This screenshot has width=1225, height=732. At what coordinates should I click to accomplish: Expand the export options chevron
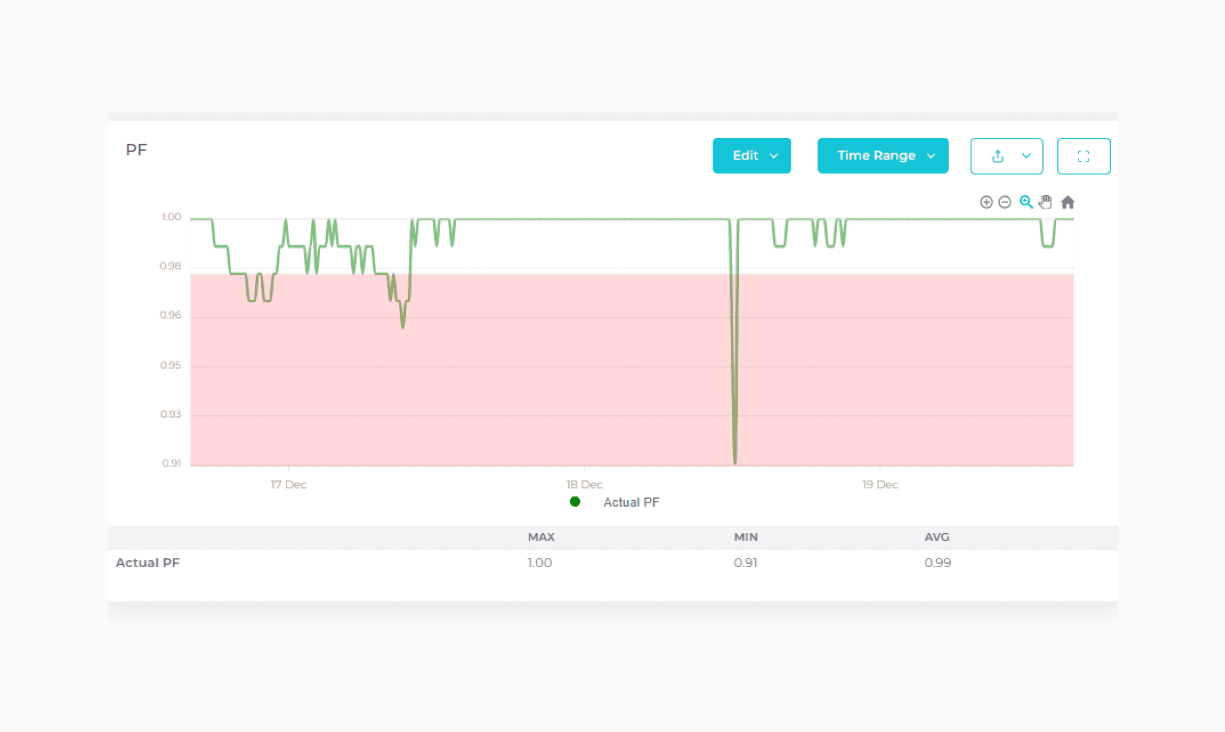1026,156
